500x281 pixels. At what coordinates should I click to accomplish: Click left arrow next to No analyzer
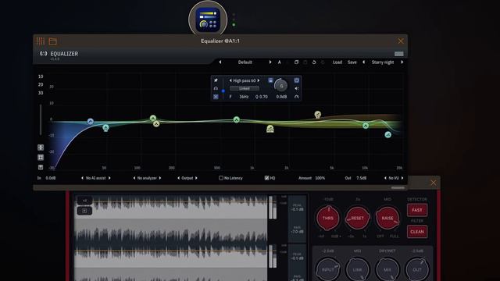click(134, 178)
